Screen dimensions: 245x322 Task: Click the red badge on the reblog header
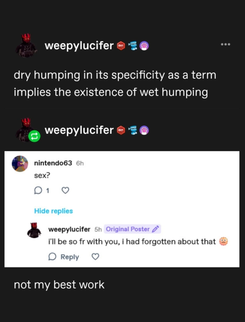[121, 131]
